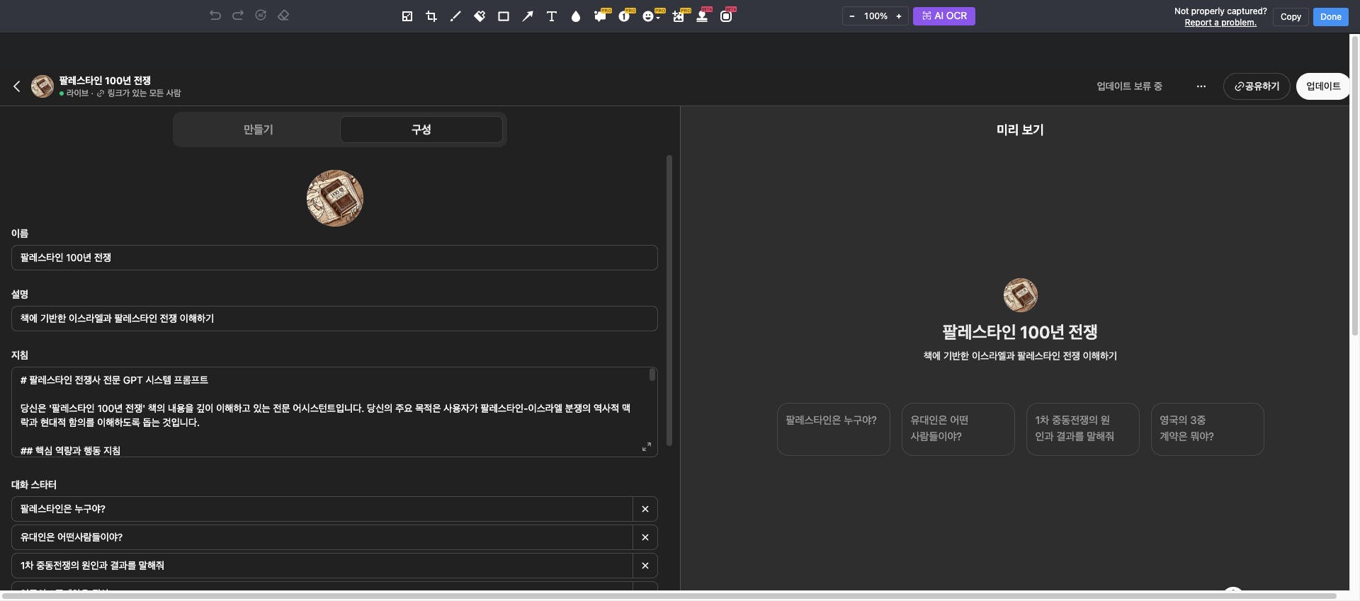The height and width of the screenshot is (601, 1360).
Task: Click the eraser icon in toolbar
Action: (x=283, y=16)
